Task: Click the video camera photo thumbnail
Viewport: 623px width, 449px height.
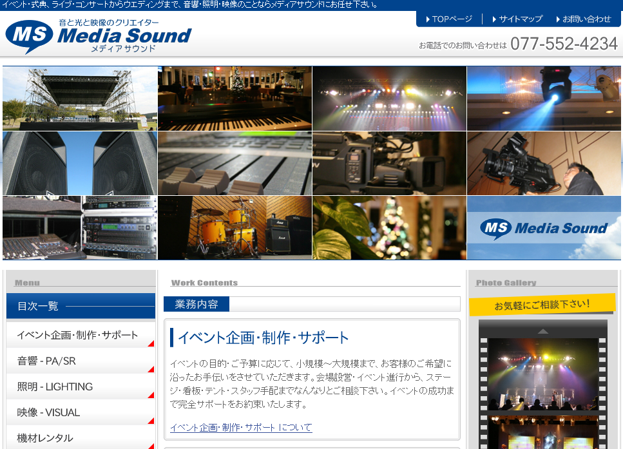Action: (x=388, y=163)
